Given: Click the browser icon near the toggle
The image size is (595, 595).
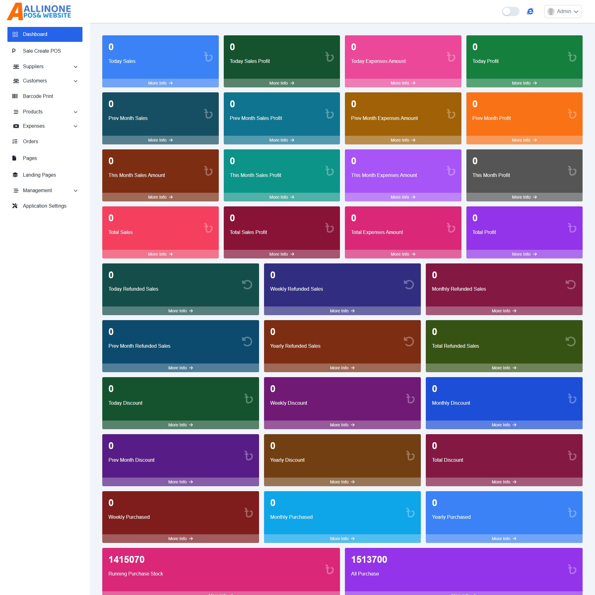Looking at the screenshot, I should [530, 11].
